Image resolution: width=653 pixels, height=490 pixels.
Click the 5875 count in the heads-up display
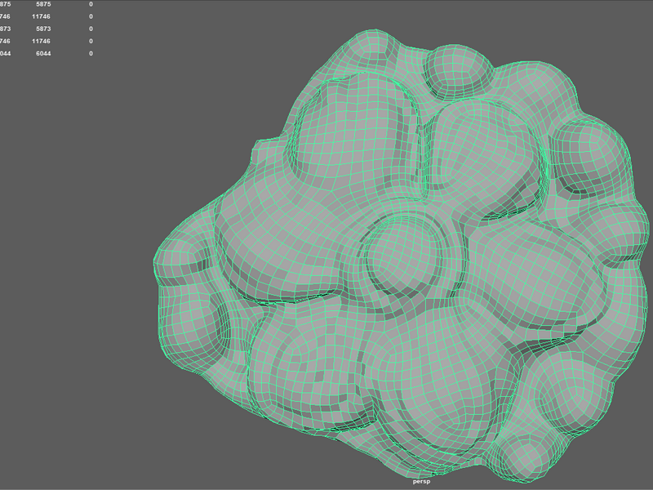click(x=43, y=4)
